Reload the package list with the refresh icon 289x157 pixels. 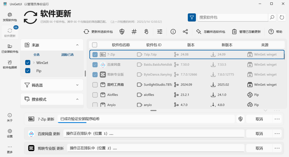point(282,17)
